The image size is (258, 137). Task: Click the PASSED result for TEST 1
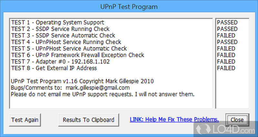[227, 22]
